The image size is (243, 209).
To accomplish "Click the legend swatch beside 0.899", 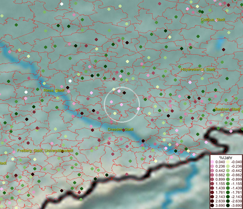I will click(x=212, y=179).
